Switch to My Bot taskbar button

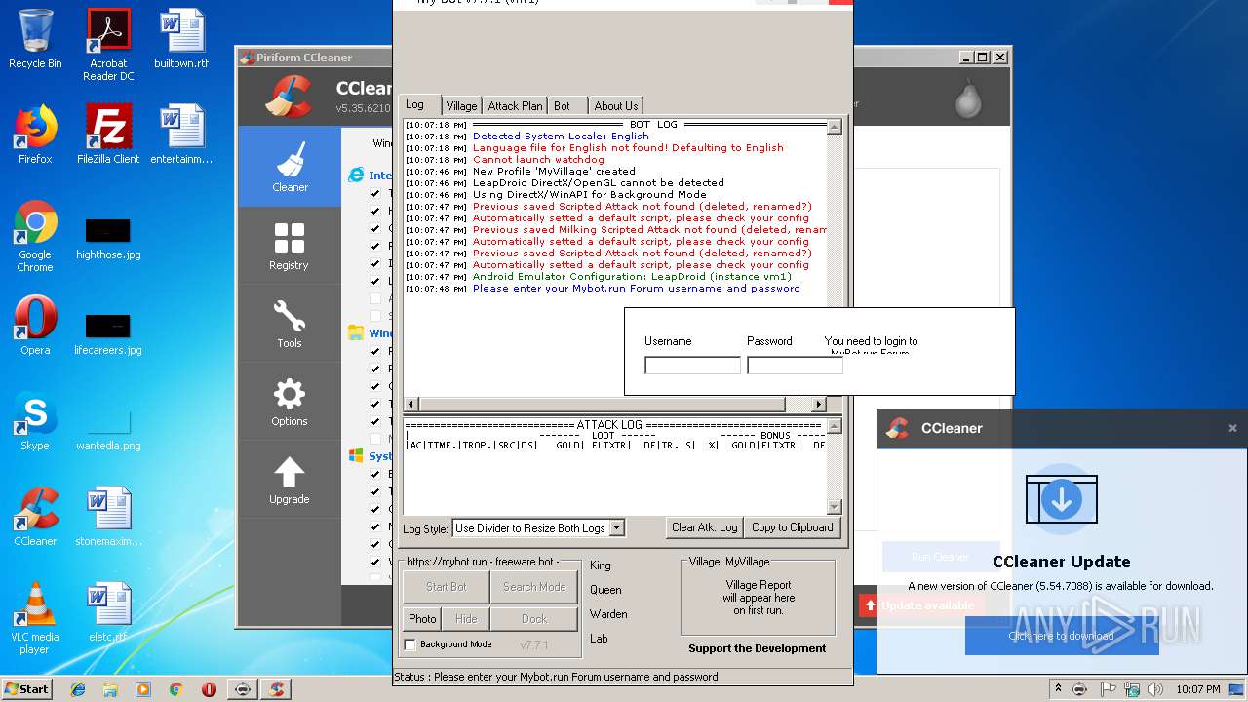(x=242, y=689)
